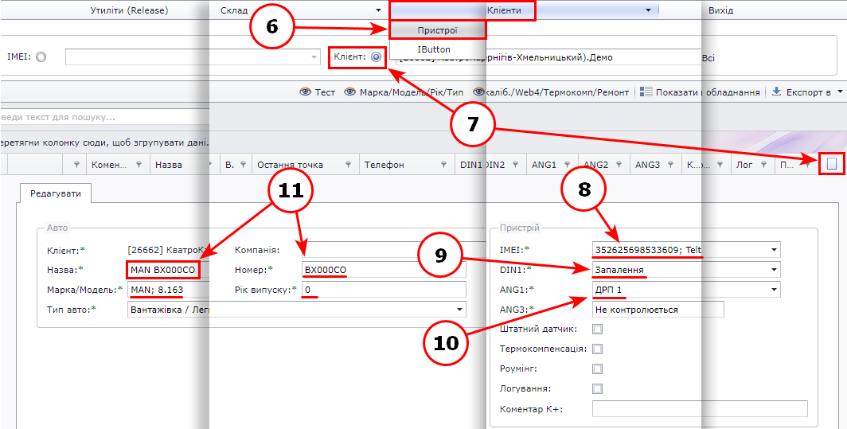The width and height of the screenshot is (847, 429).
Task: Switch to the Редагувати tab
Action: click(x=56, y=193)
